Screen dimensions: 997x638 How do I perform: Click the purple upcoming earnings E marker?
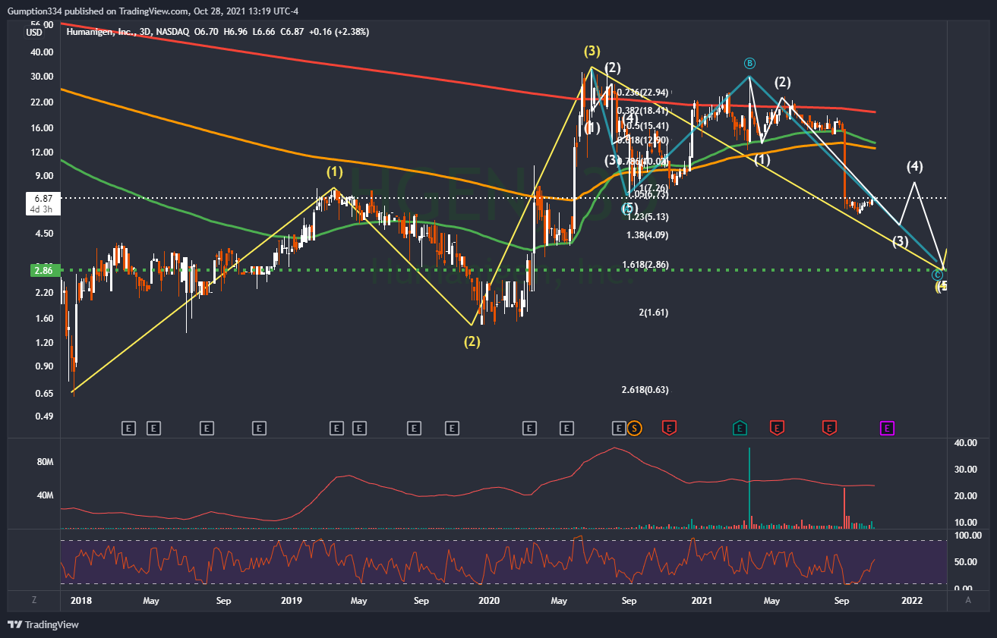pyautogui.click(x=887, y=429)
